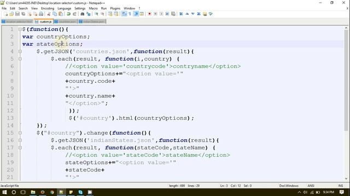Open the Action Center notification icon
The image size is (350, 196).
tap(341, 192)
